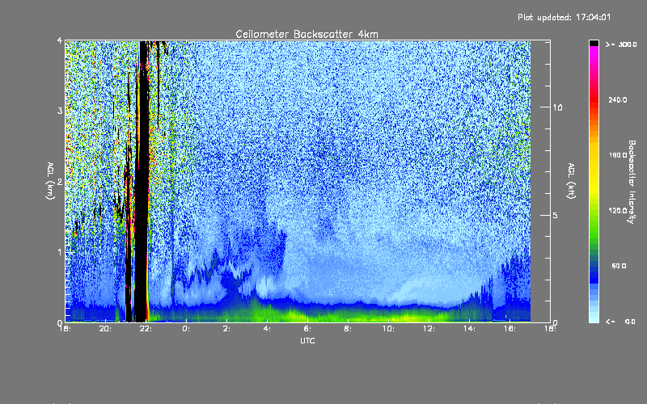Click the '4' tick on the AGL (km) axis
Viewport: 647px width, 404px height.
pos(60,41)
